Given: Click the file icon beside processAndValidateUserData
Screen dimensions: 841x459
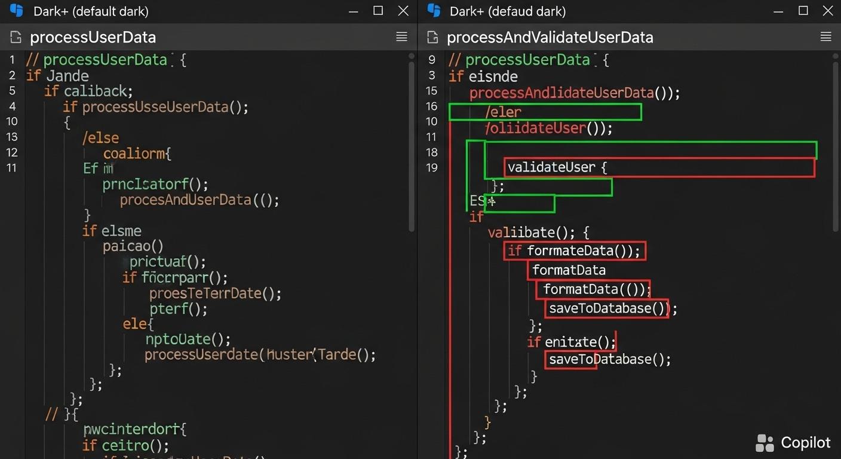Looking at the screenshot, I should (x=431, y=36).
